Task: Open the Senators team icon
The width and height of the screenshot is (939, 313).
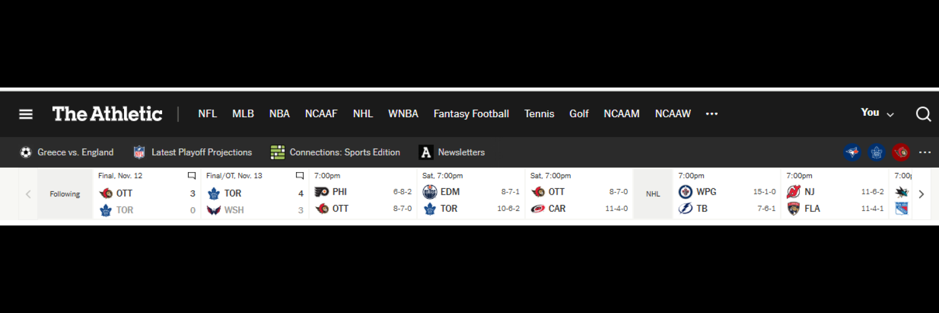Action: tap(901, 152)
